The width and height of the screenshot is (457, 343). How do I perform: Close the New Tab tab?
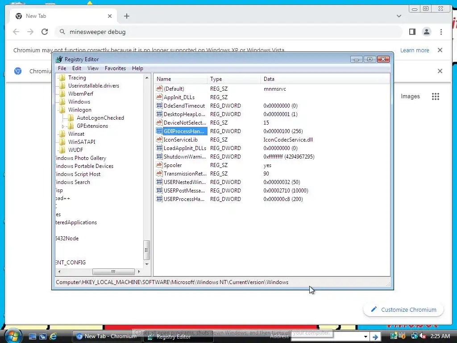pos(110,16)
